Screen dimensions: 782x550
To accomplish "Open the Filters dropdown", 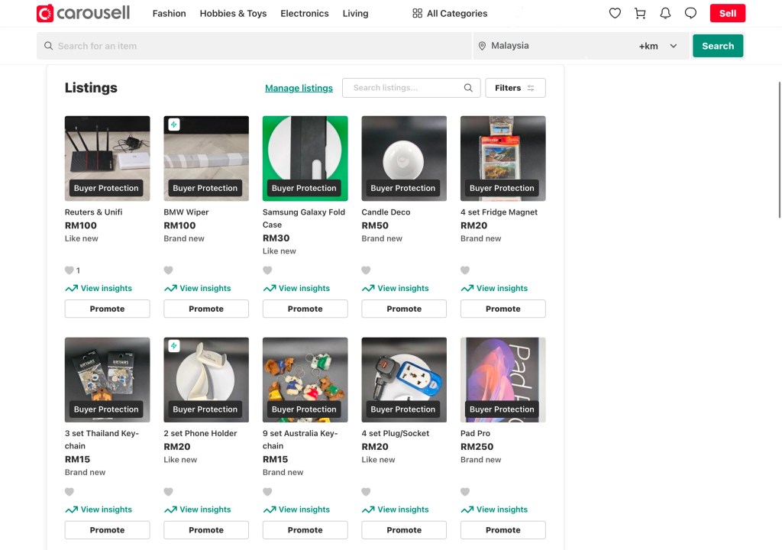I will (x=515, y=88).
